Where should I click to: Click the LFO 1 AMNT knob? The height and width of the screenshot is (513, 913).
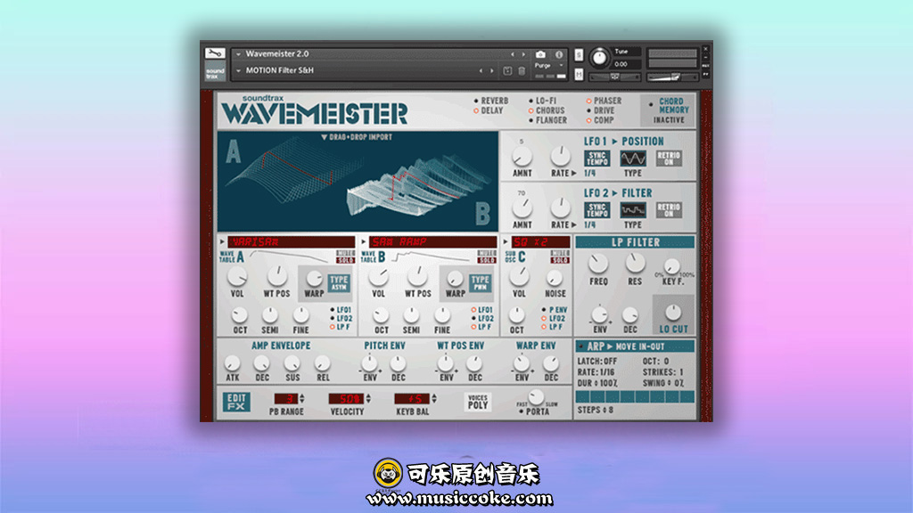[522, 157]
